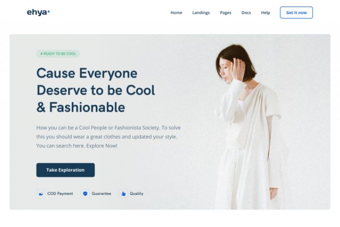Viewport: 340px width, 227px height.
Task: Select the READY TO BE COOL tag
Action: [58, 53]
